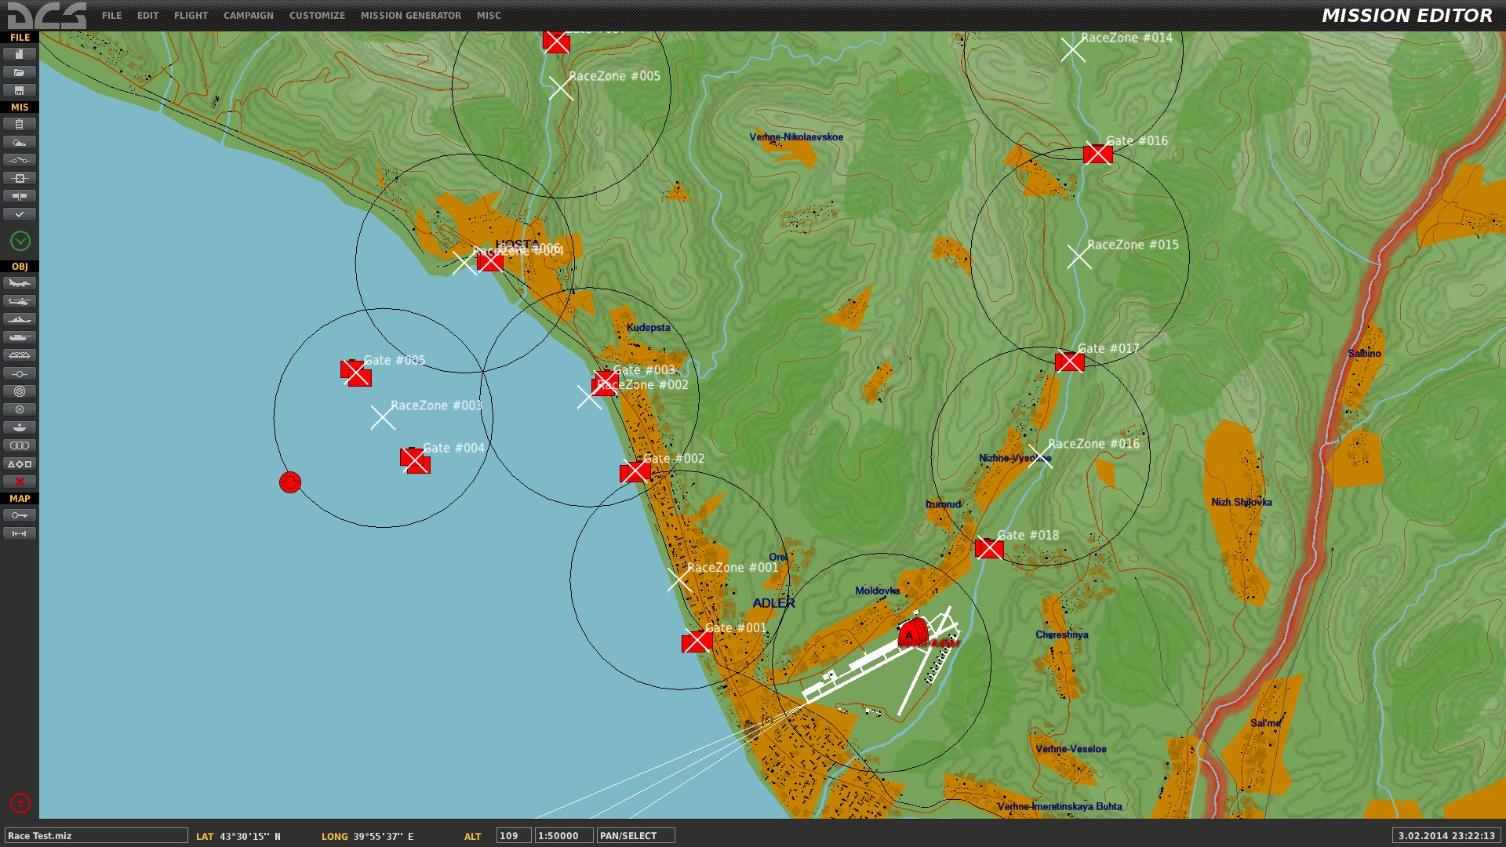Viewport: 1506px width, 847px height.
Task: Click the green circular fly mission button
Action: click(20, 241)
